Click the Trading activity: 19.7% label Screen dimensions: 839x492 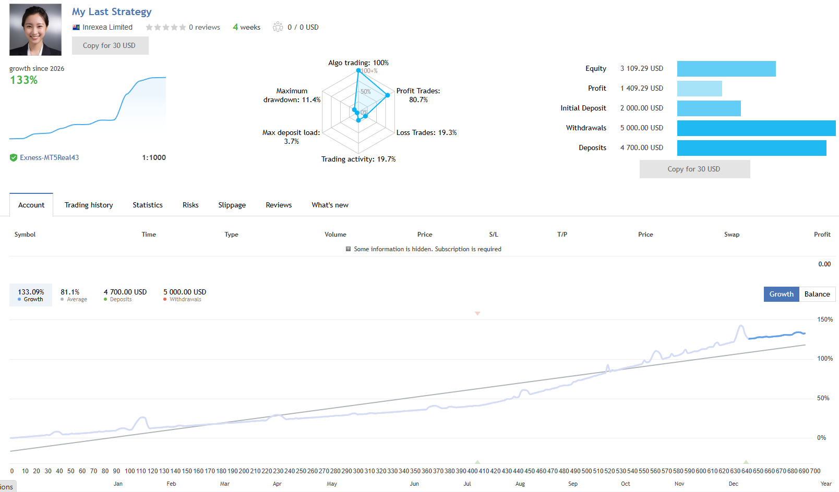[x=358, y=159]
